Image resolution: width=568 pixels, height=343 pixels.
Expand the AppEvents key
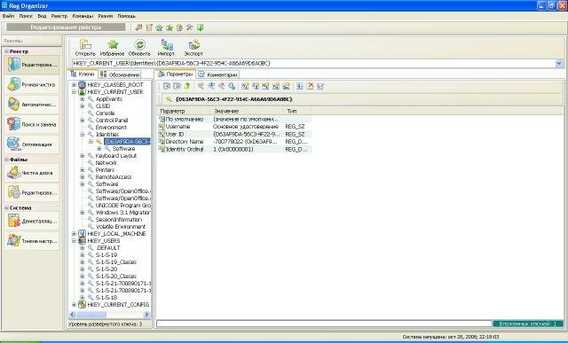pyautogui.click(x=83, y=98)
